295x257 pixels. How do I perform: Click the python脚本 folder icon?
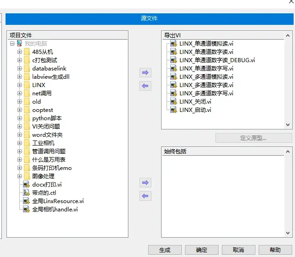point(27,118)
